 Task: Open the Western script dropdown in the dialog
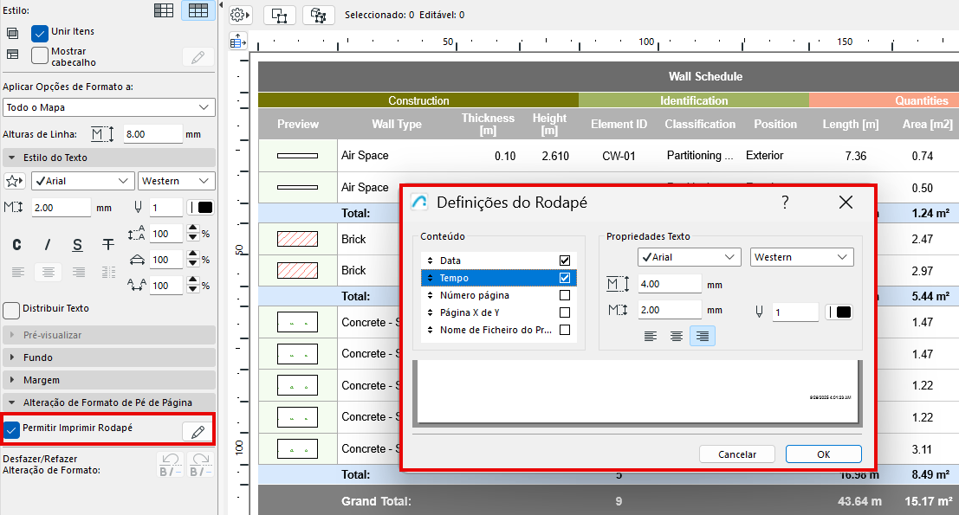[x=800, y=257]
